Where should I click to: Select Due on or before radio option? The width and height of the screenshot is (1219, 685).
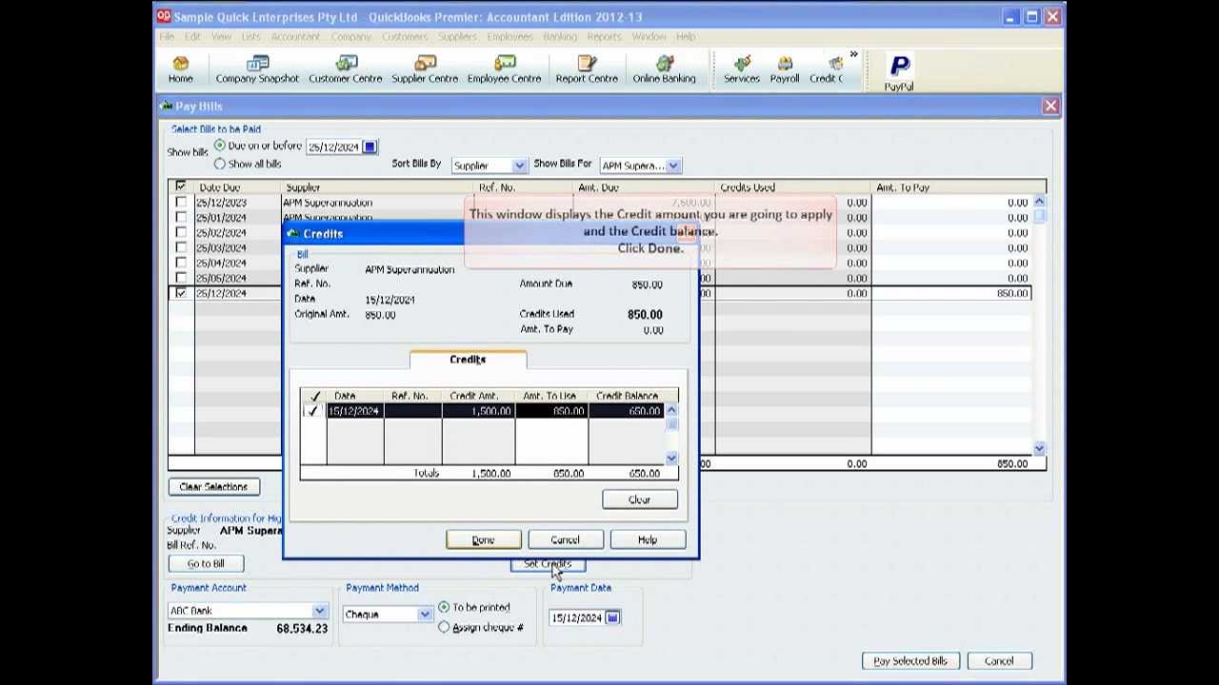(220, 146)
